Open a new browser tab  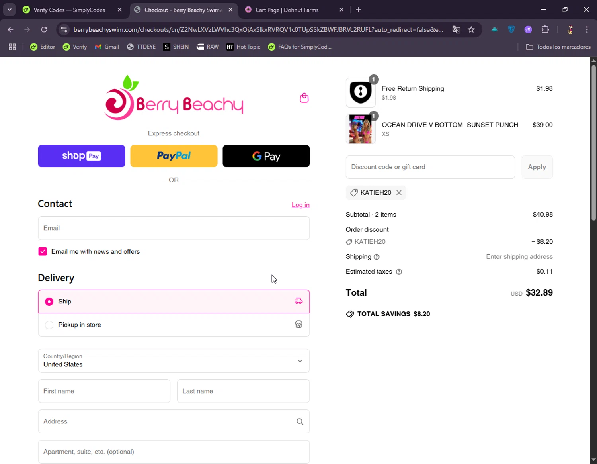[358, 10]
